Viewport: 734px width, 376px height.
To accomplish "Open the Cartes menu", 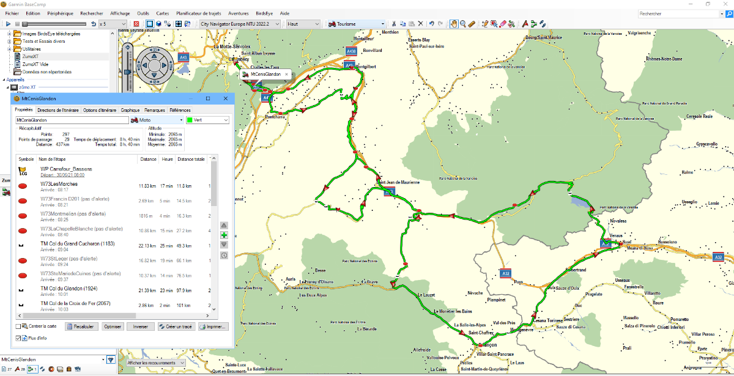I will point(162,13).
